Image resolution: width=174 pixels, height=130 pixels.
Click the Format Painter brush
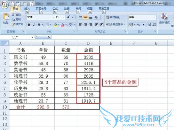tap(13, 24)
